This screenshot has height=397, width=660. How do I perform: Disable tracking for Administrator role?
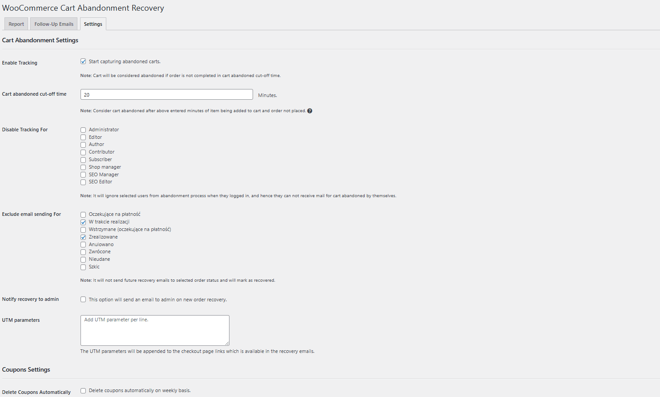pyautogui.click(x=83, y=130)
